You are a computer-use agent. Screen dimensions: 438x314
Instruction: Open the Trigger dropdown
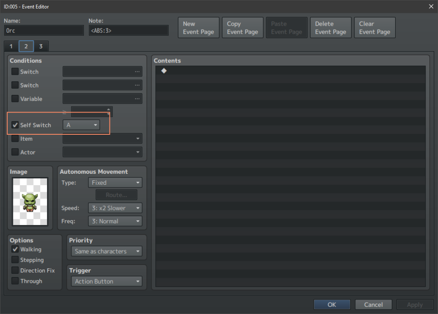[107, 281]
